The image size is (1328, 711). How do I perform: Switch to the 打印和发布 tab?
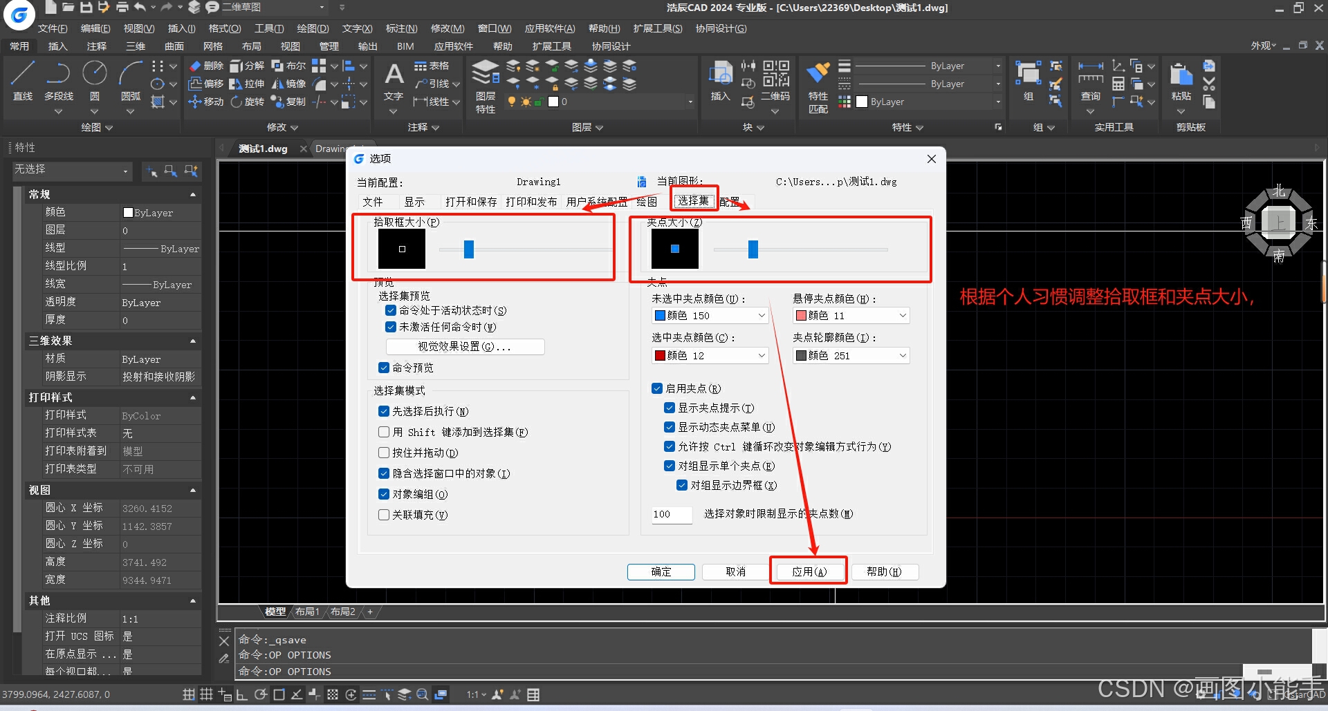pos(531,202)
